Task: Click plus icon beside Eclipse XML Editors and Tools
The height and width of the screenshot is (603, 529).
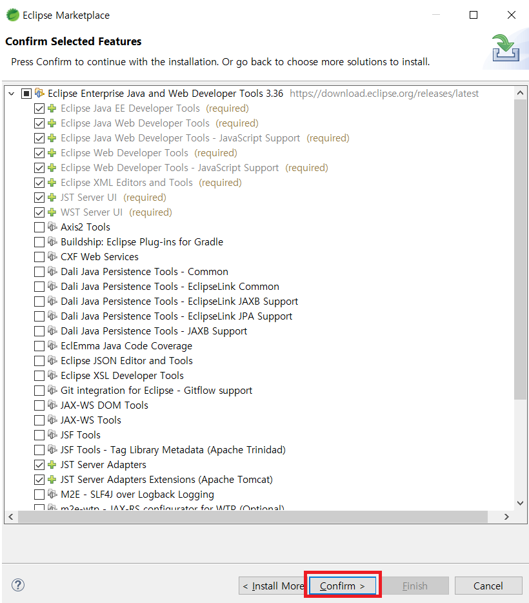Action: [x=52, y=183]
